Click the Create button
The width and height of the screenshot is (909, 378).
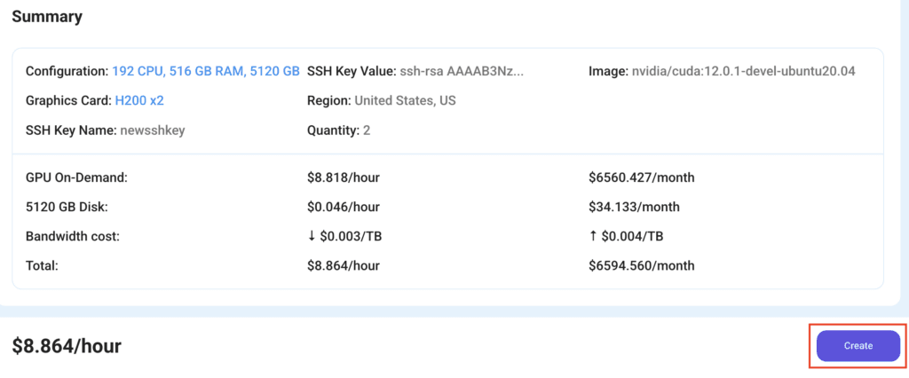(x=858, y=345)
